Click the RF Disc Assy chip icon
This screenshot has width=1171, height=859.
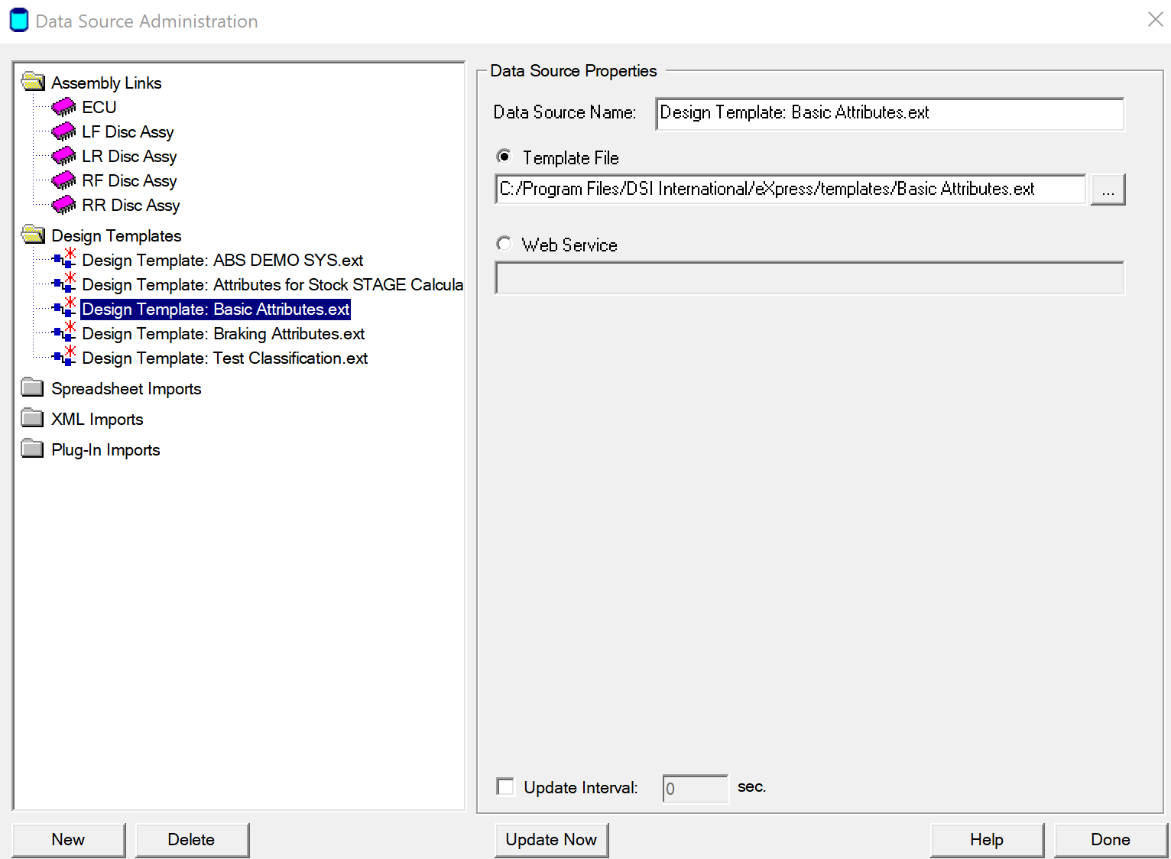tap(63, 180)
